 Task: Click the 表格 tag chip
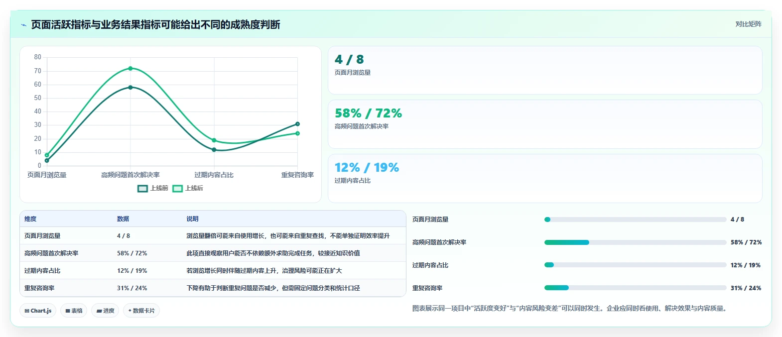pos(74,311)
